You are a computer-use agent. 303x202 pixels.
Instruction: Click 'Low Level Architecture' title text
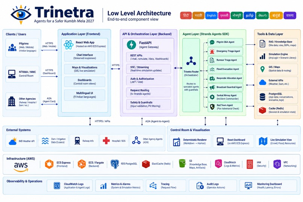pos(139,13)
